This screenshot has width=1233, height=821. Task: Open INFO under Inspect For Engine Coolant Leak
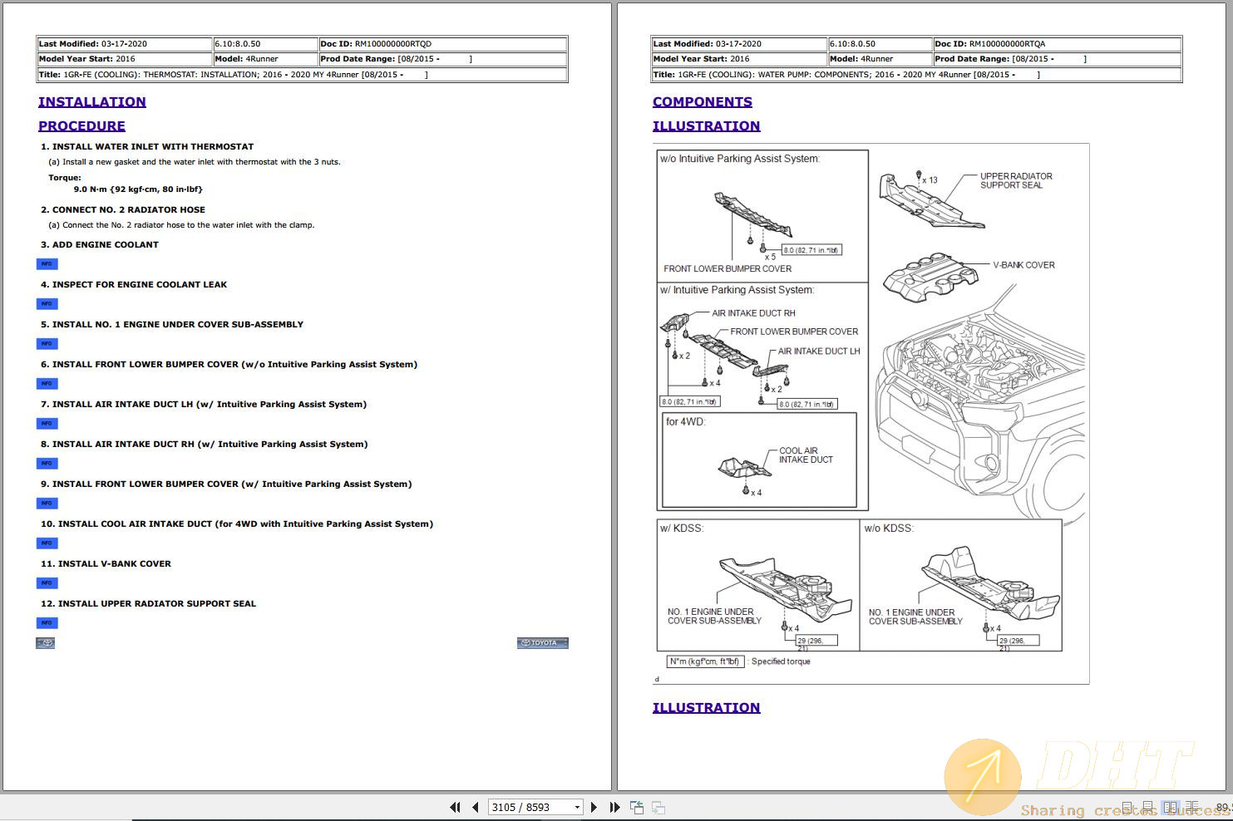coord(47,304)
